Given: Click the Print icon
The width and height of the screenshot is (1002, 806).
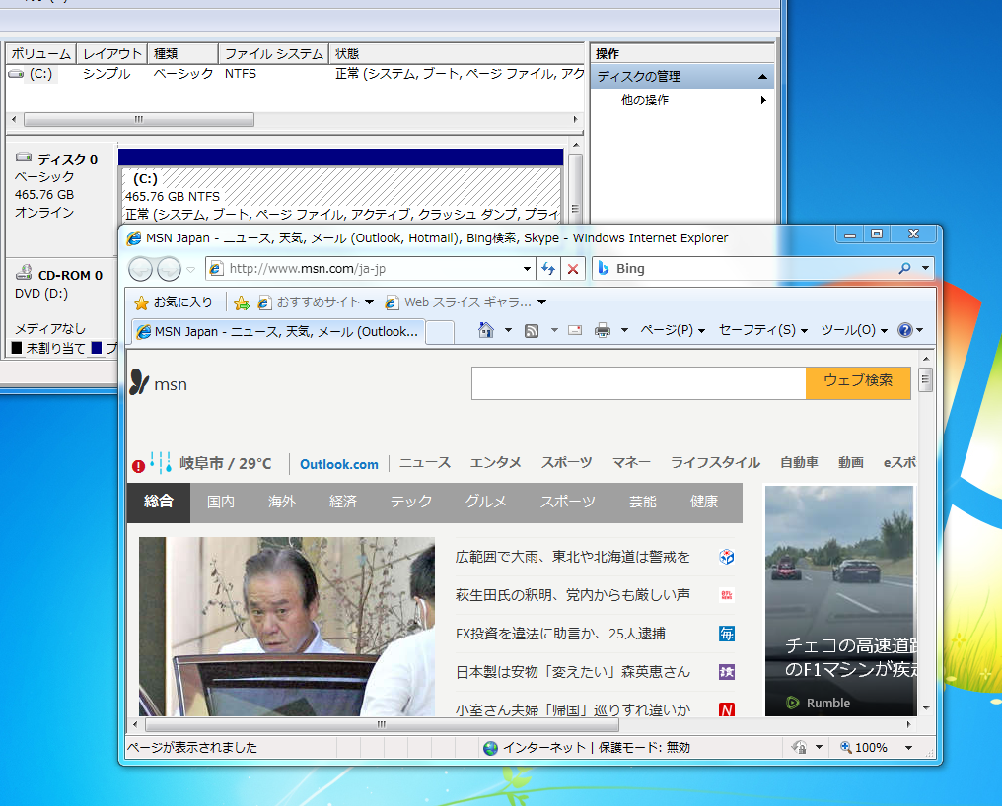Looking at the screenshot, I should pyautogui.click(x=602, y=330).
